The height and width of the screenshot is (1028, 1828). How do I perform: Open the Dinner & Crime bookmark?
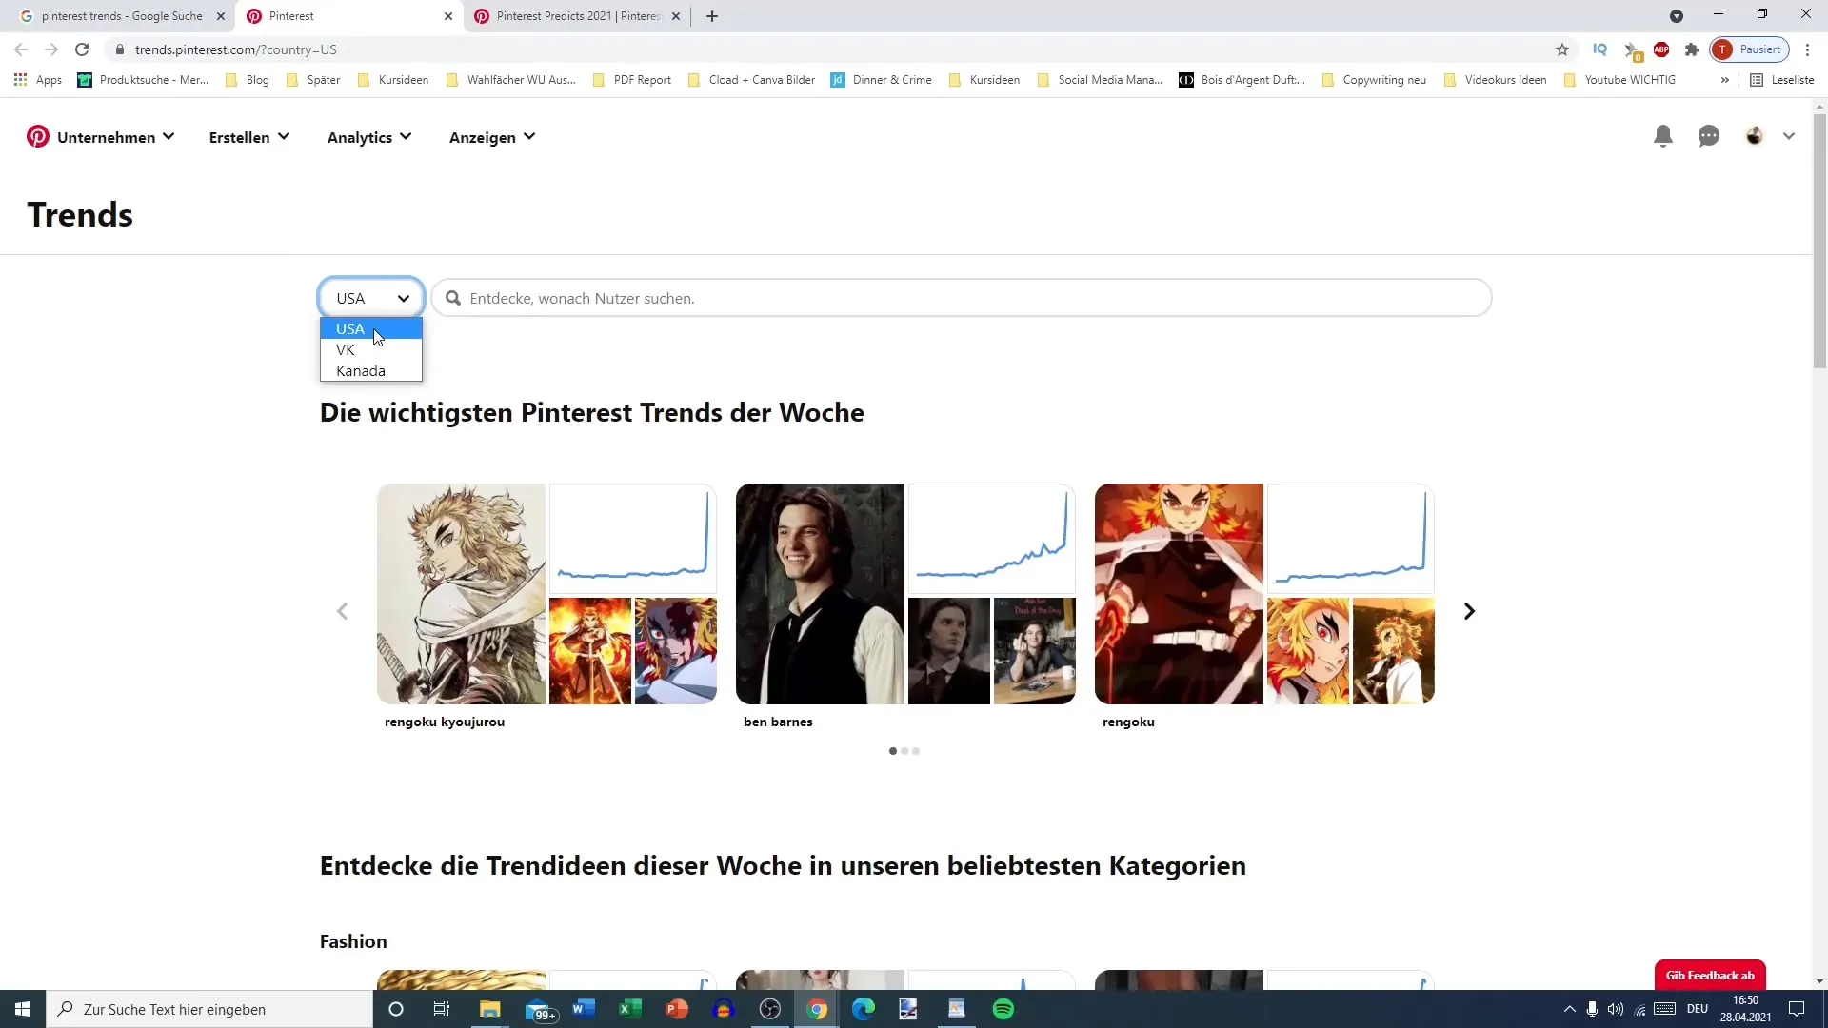pyautogui.click(x=882, y=80)
